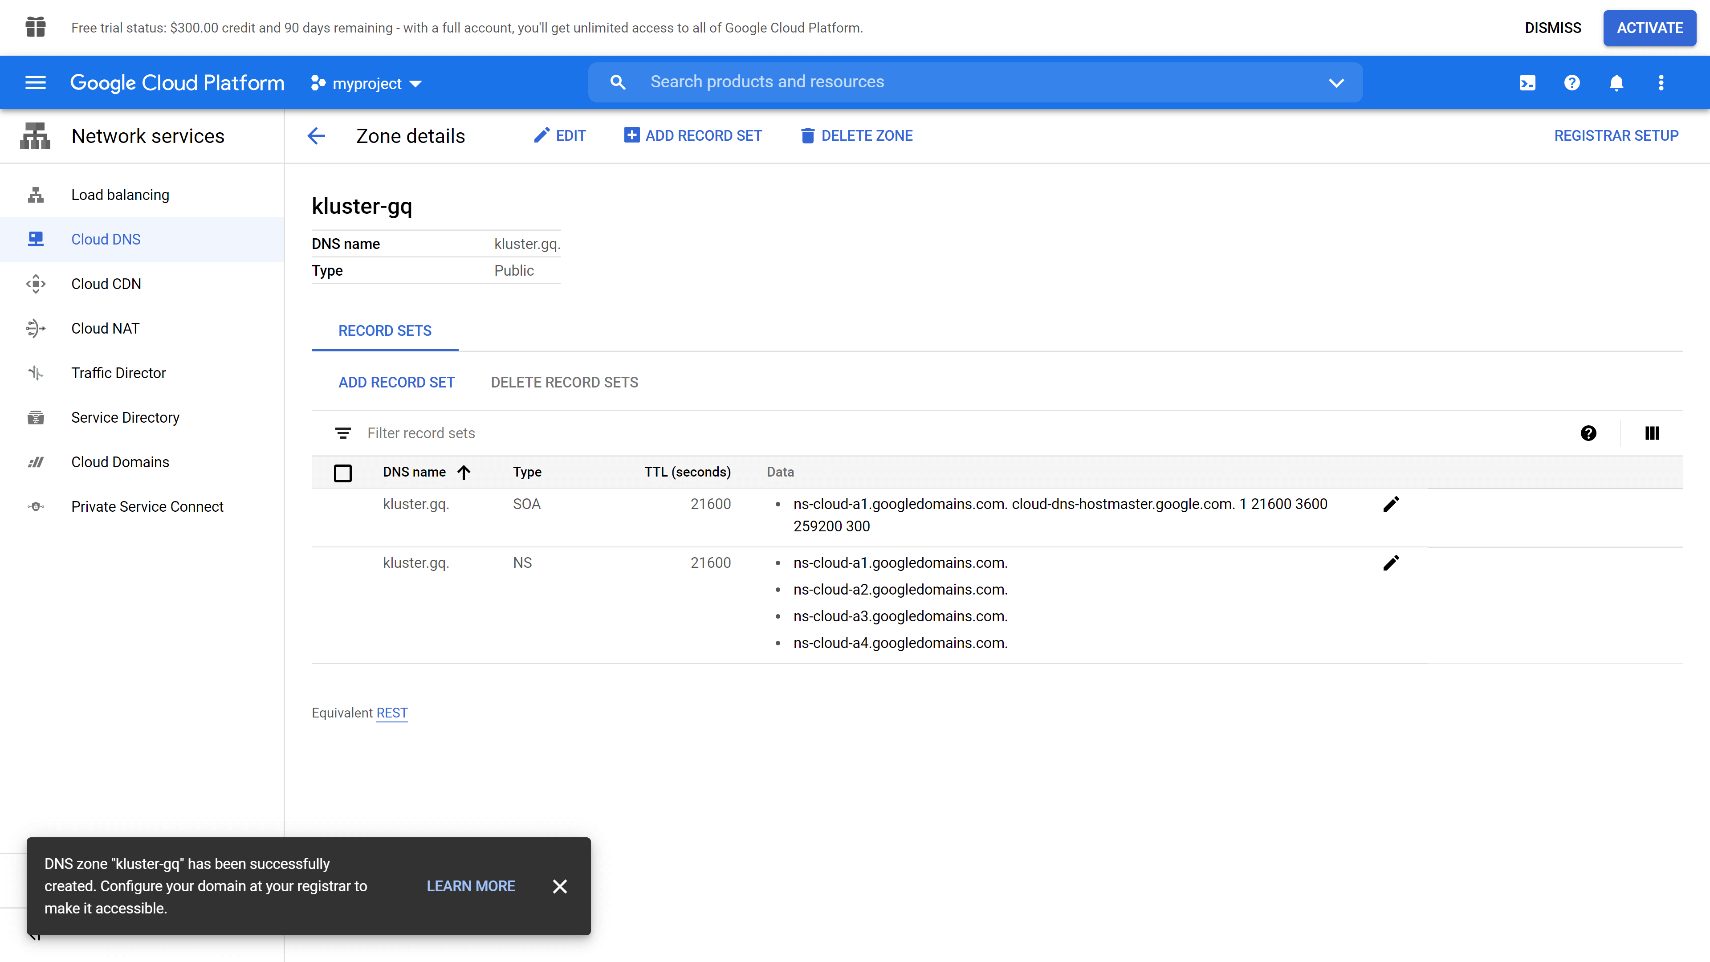
Task: Toggle the select-all record sets checkbox
Action: (342, 473)
